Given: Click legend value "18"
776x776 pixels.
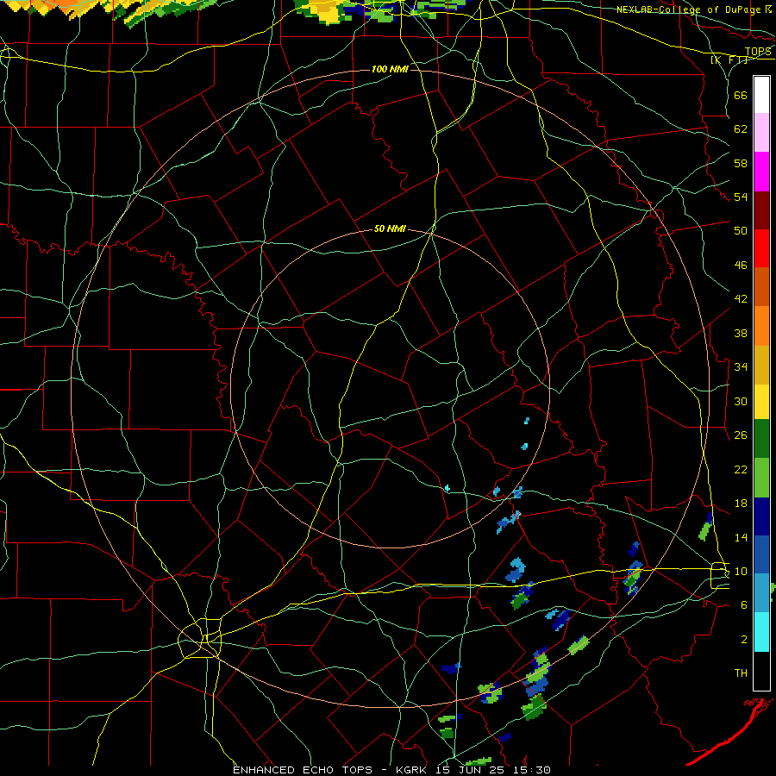Looking at the screenshot, I should [x=741, y=504].
